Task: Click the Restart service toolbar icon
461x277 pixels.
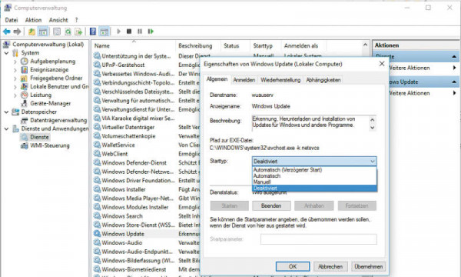Action: (151, 32)
